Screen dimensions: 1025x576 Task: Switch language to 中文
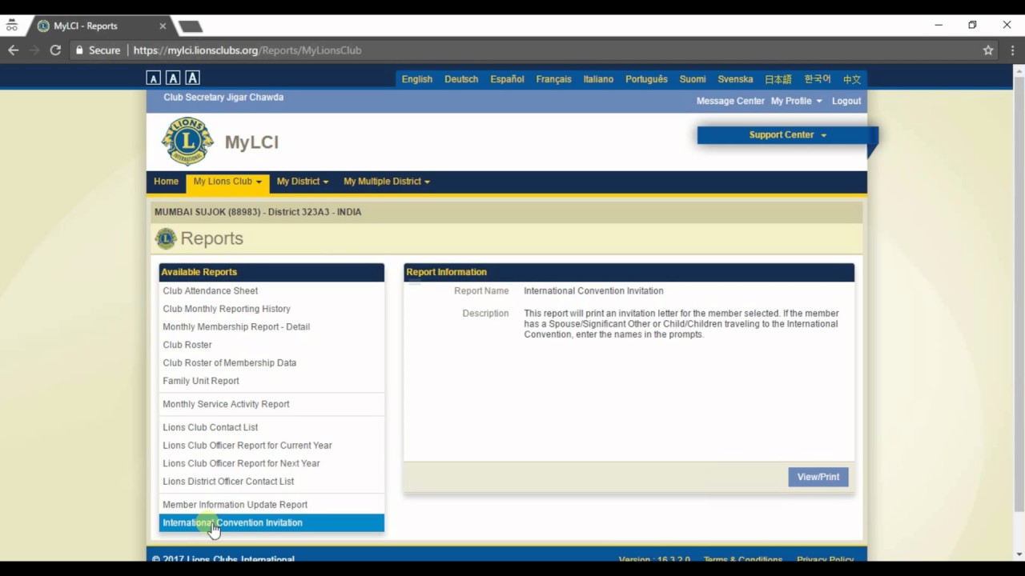[x=852, y=79]
